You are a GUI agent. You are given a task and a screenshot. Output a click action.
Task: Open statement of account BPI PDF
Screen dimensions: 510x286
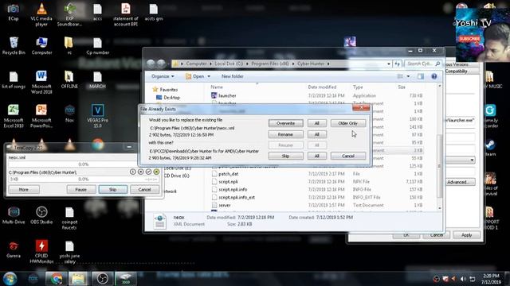click(x=126, y=14)
